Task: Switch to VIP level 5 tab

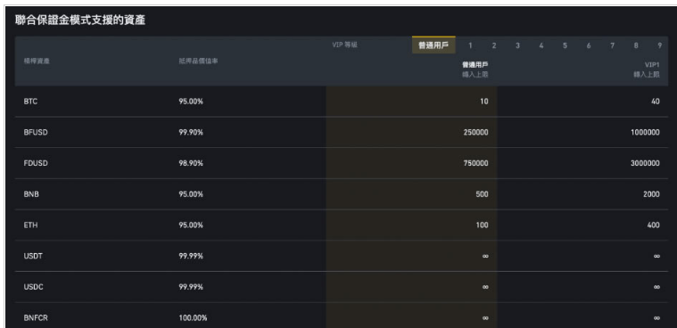Action: pyautogui.click(x=565, y=45)
